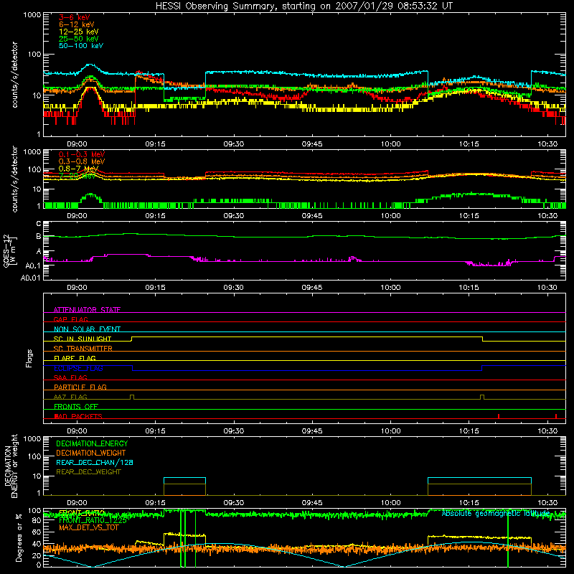Select the 'SC_IN_SUNLIGHT' flag label
The width and height of the screenshot is (574, 574).
pyautogui.click(x=83, y=339)
